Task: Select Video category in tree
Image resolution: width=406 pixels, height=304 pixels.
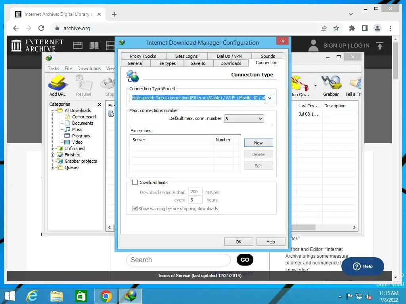Action: coord(77,142)
